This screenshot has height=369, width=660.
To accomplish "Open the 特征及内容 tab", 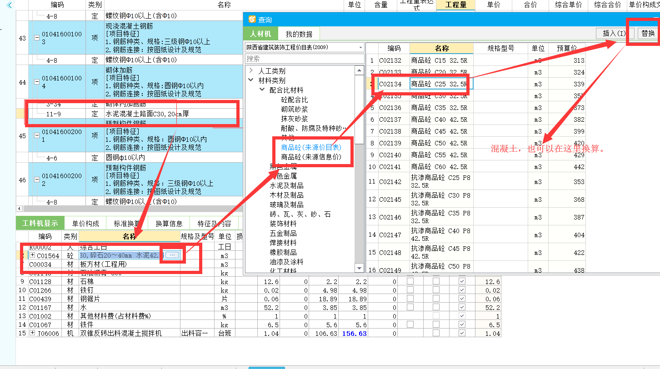I will tap(214, 224).
